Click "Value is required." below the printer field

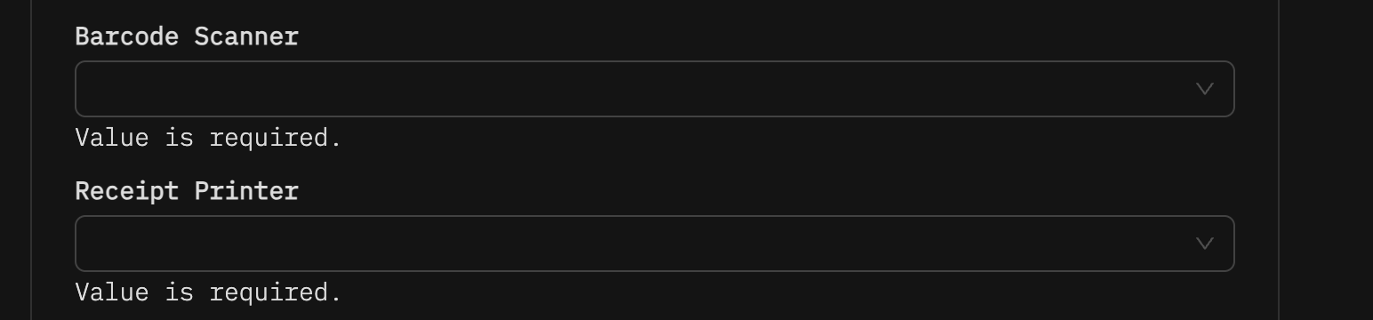click(x=209, y=293)
